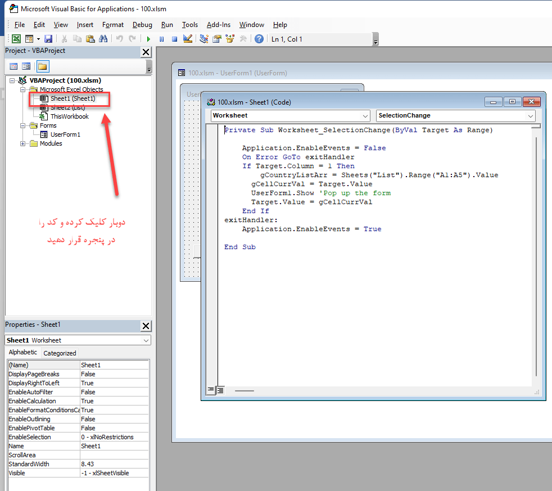552x491 pixels.
Task: Click Procedure View button in code window
Action: (x=211, y=390)
